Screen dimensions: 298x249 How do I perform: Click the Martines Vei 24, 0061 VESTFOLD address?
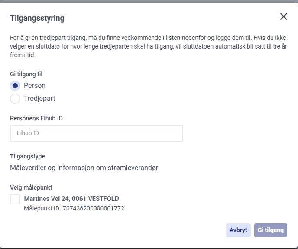point(71,199)
